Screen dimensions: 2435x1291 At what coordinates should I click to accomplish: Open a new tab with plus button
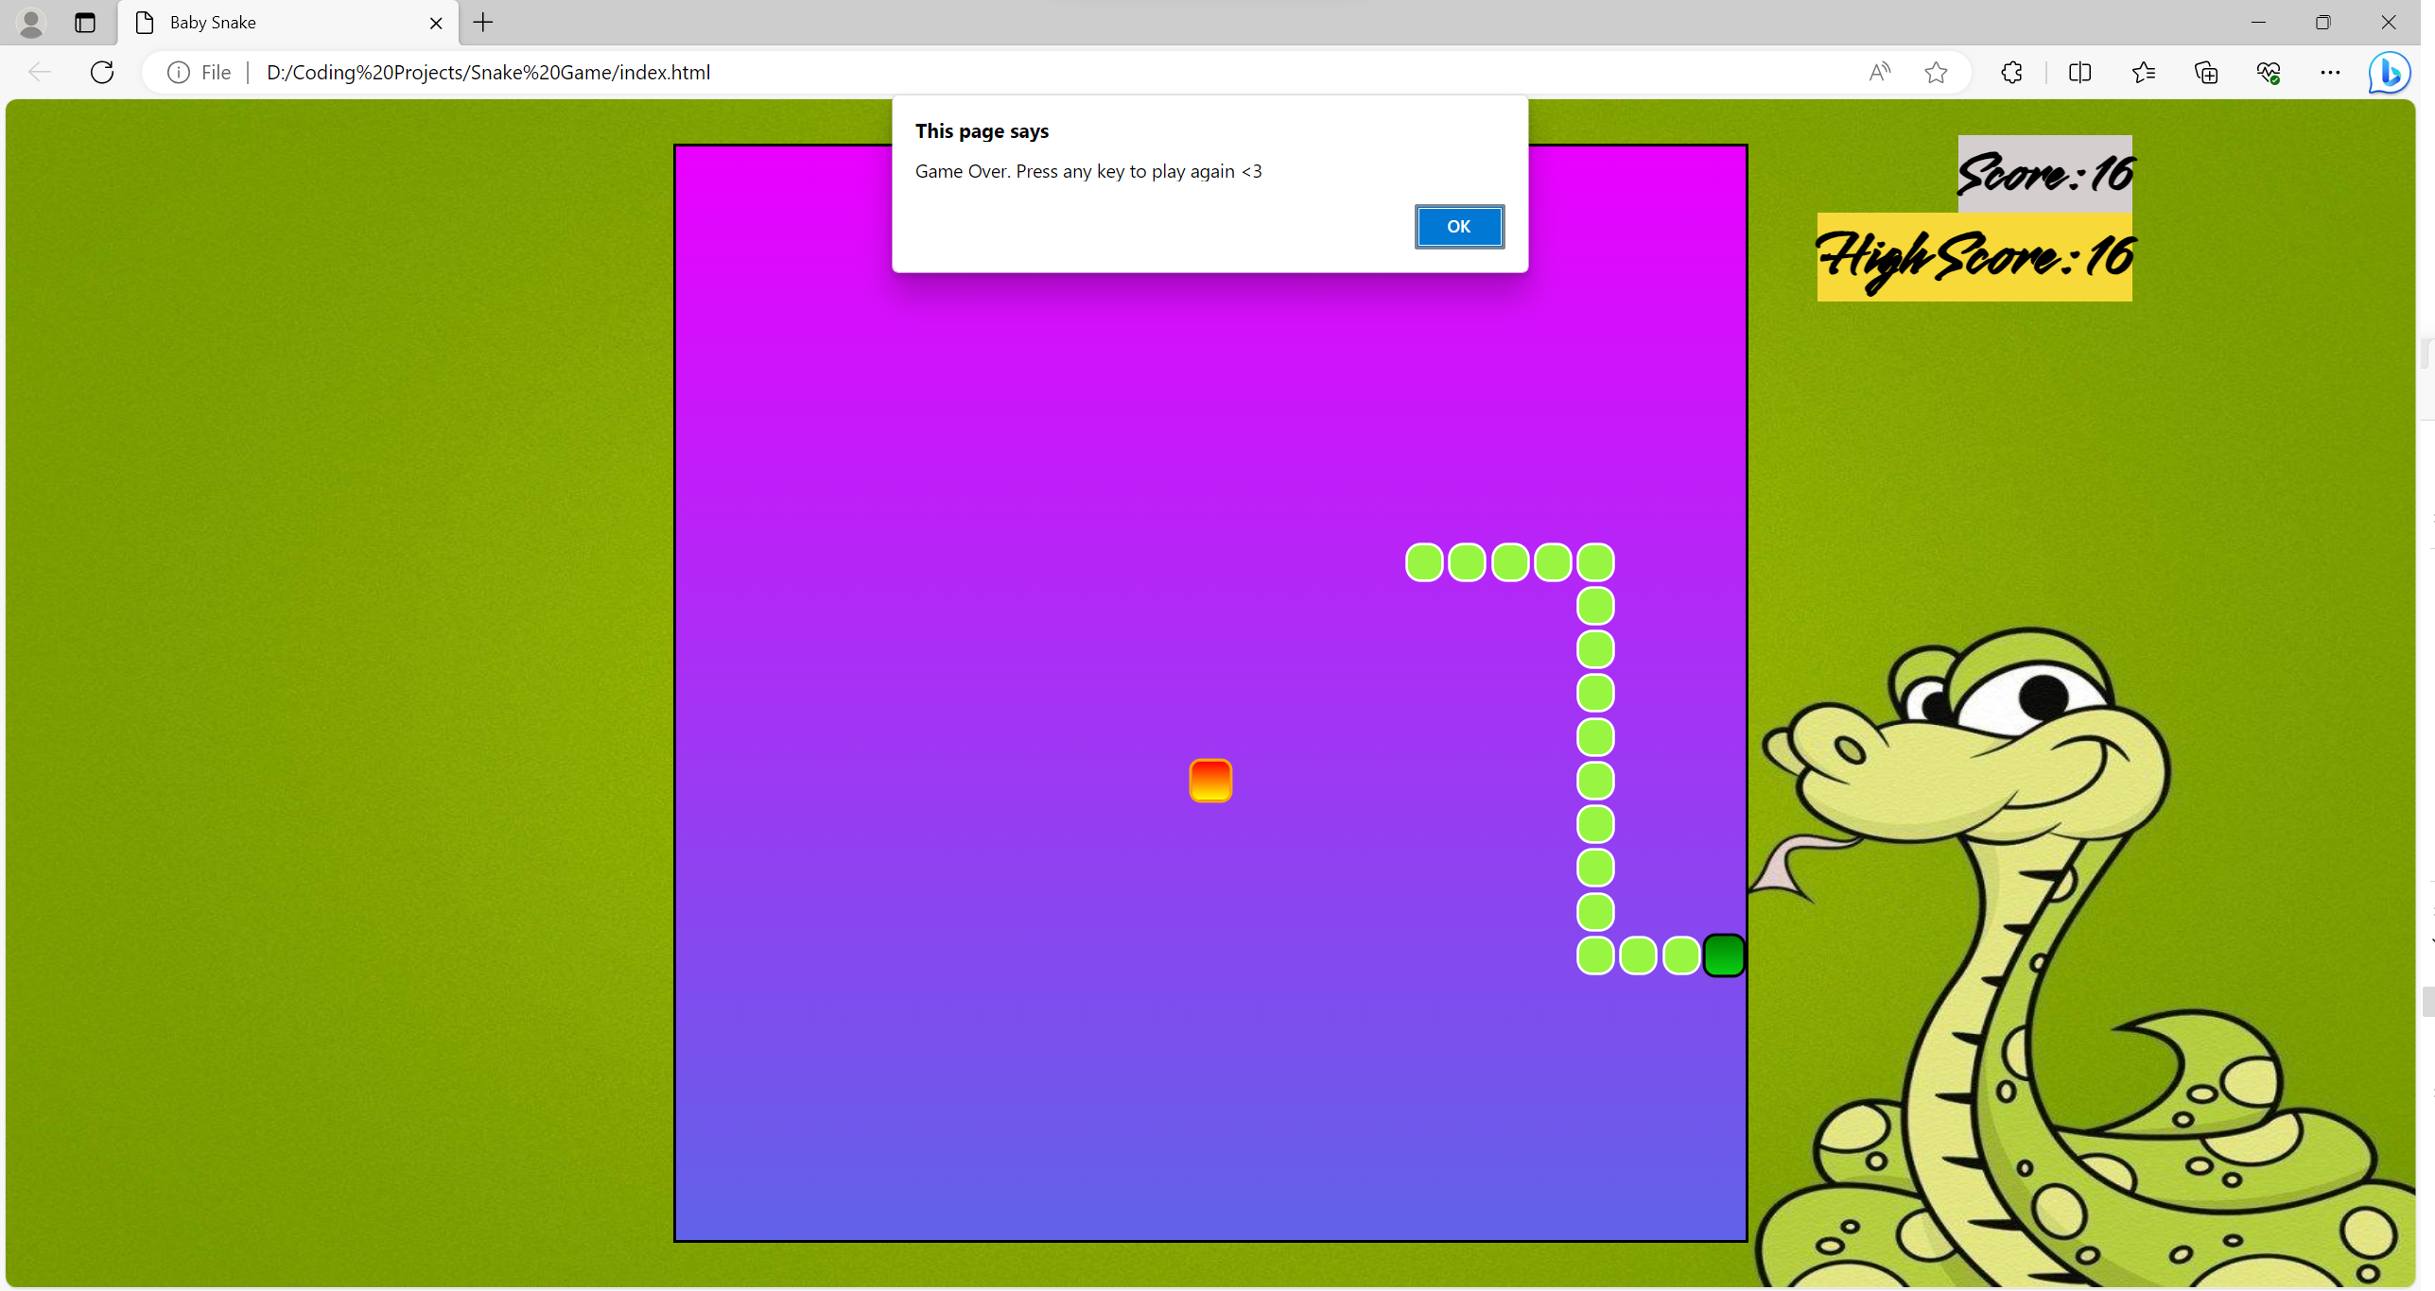click(483, 23)
